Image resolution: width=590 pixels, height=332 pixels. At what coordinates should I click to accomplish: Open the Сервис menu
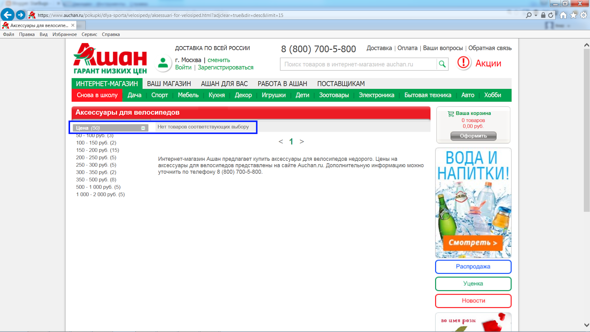[89, 34]
